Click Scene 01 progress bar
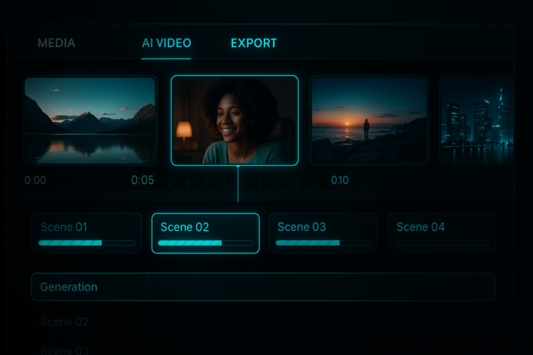533x355 pixels. tap(87, 243)
